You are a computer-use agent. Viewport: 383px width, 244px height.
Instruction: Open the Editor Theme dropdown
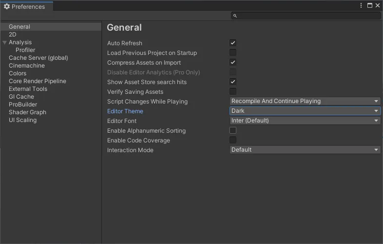305,111
